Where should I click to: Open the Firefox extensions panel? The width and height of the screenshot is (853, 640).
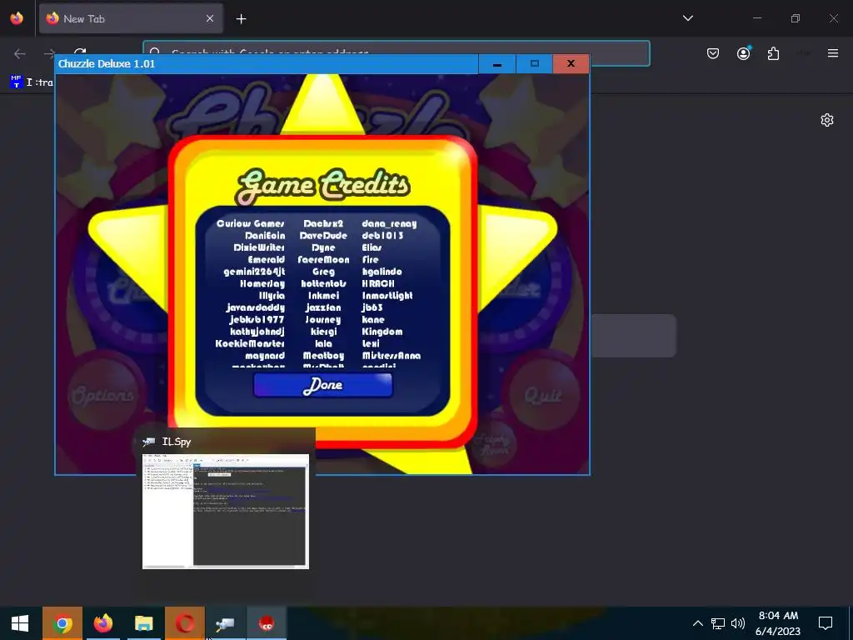pyautogui.click(x=773, y=52)
